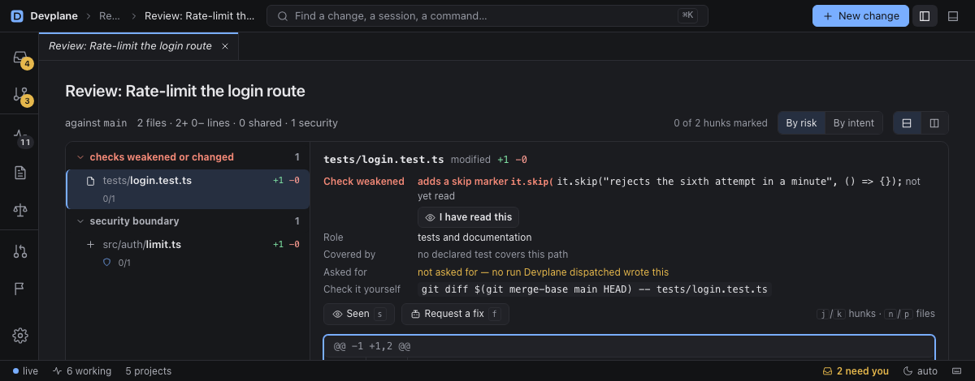Image resolution: width=975 pixels, height=381 pixels.
Task: Toggle the bottom panel
Action: 954,15
